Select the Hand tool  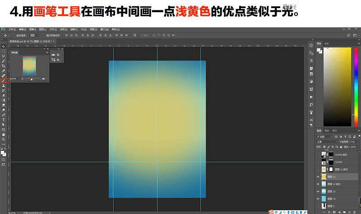(x=4, y=134)
